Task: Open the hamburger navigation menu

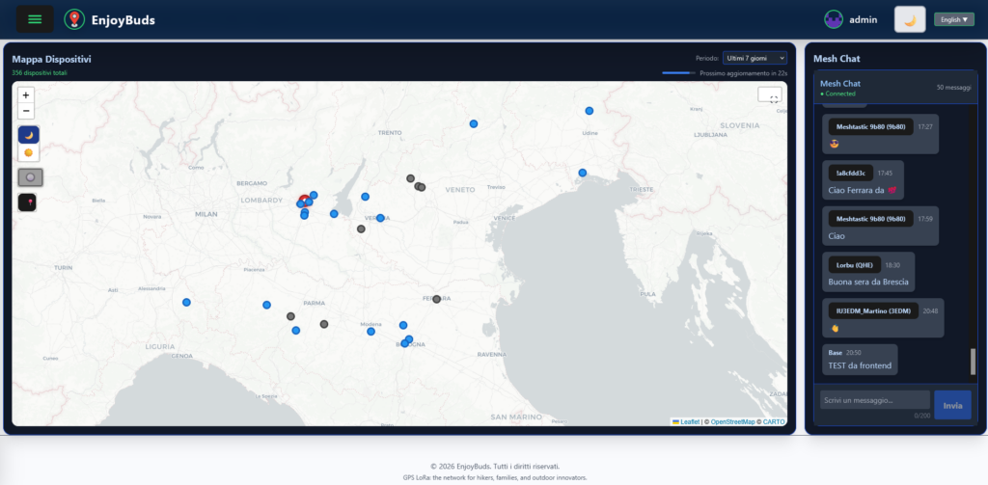Action: (35, 19)
